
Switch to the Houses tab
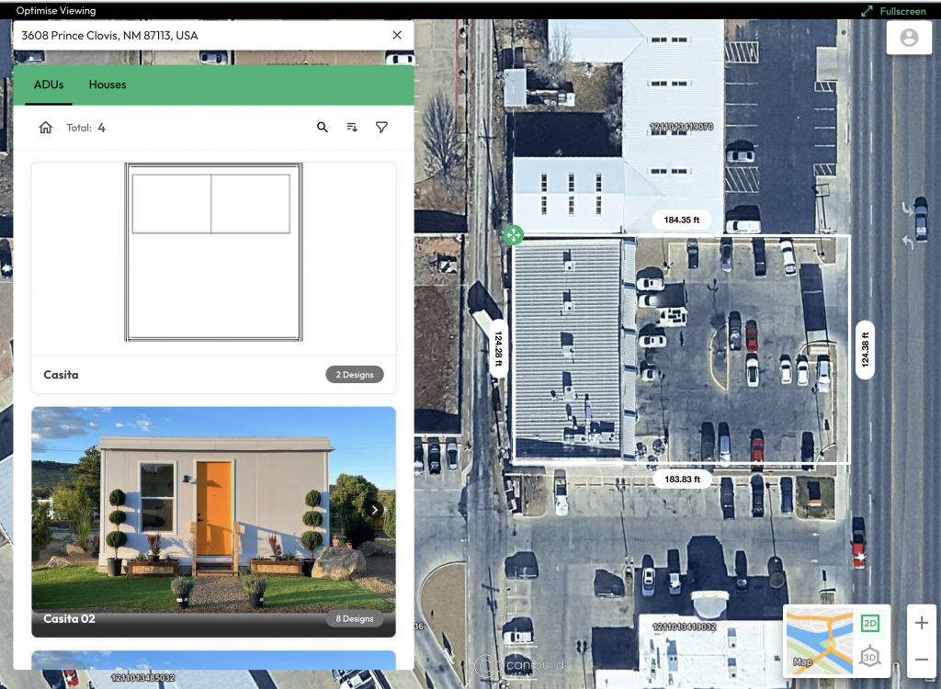(x=108, y=85)
